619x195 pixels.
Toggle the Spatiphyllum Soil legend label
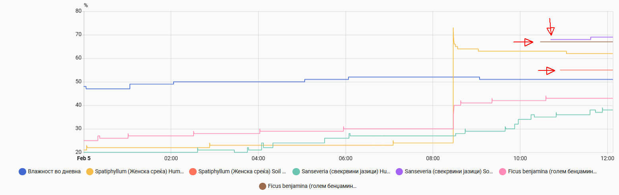[242, 172]
